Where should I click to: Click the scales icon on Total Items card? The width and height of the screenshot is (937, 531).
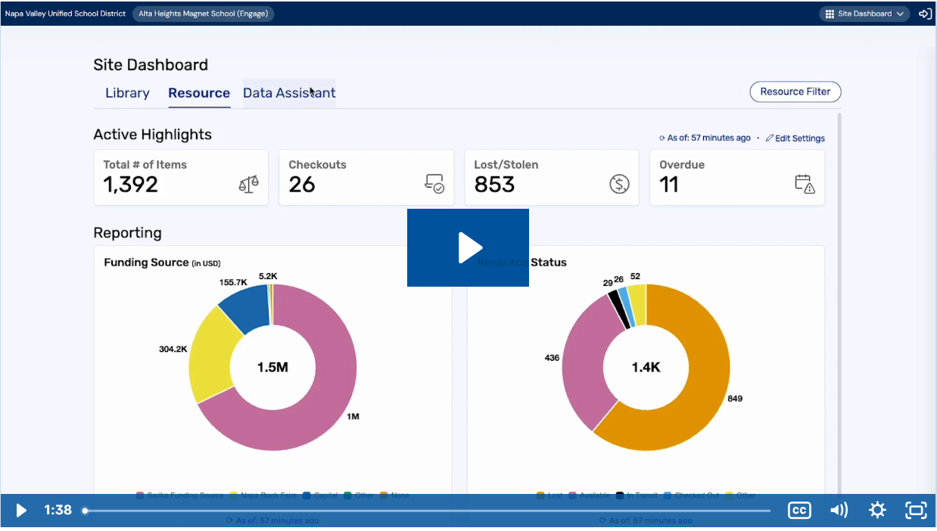pyautogui.click(x=248, y=184)
